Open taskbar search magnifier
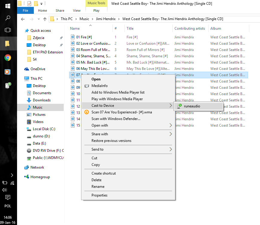 coord(7,18)
